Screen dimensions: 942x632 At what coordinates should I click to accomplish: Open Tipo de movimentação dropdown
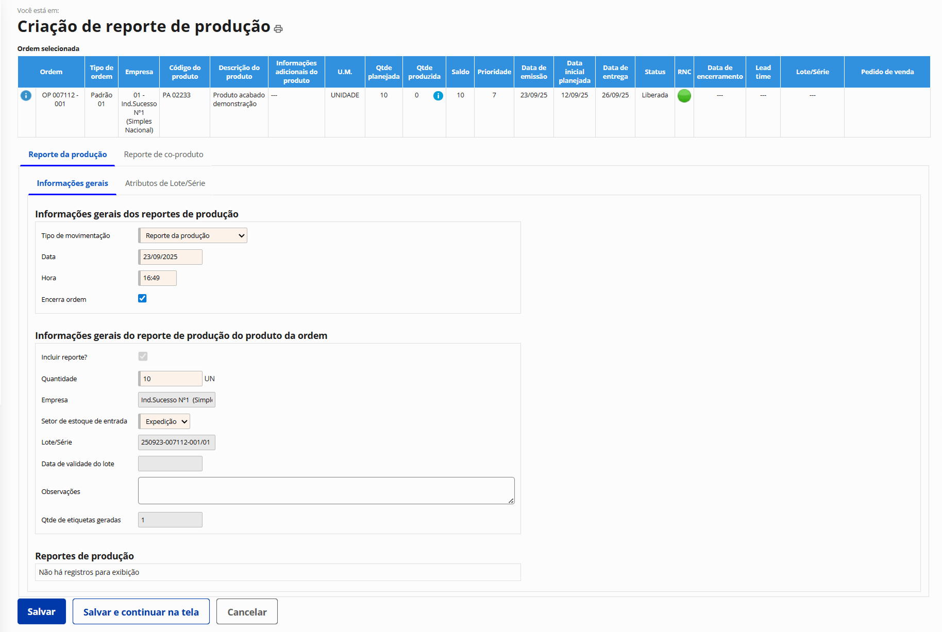click(193, 236)
